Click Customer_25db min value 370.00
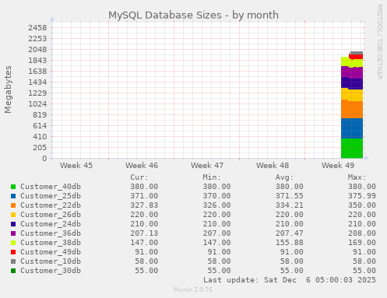 216,196
